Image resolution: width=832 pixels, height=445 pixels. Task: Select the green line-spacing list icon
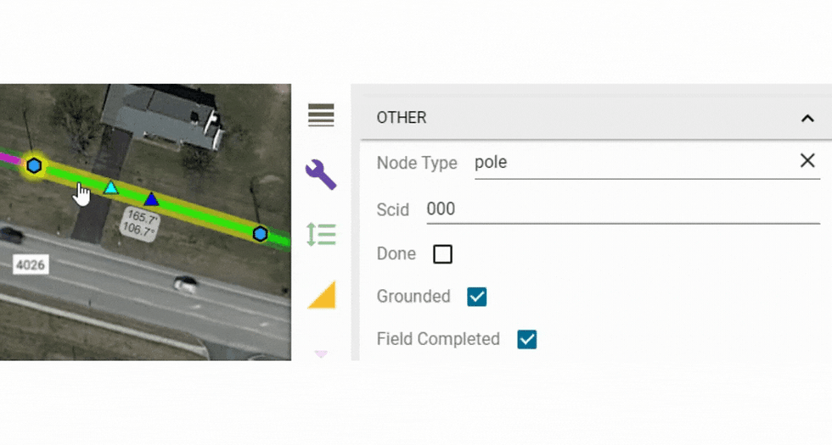[322, 234]
